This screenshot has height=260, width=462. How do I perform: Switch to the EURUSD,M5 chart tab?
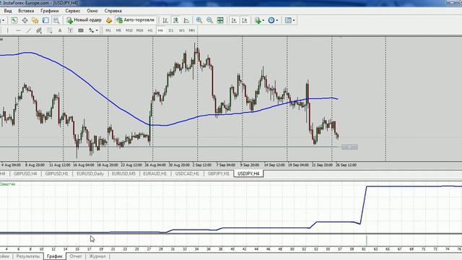[123, 173]
